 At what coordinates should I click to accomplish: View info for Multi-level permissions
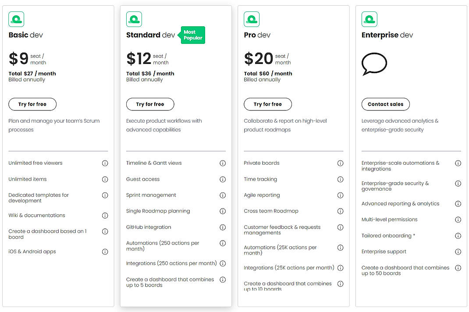[458, 220]
